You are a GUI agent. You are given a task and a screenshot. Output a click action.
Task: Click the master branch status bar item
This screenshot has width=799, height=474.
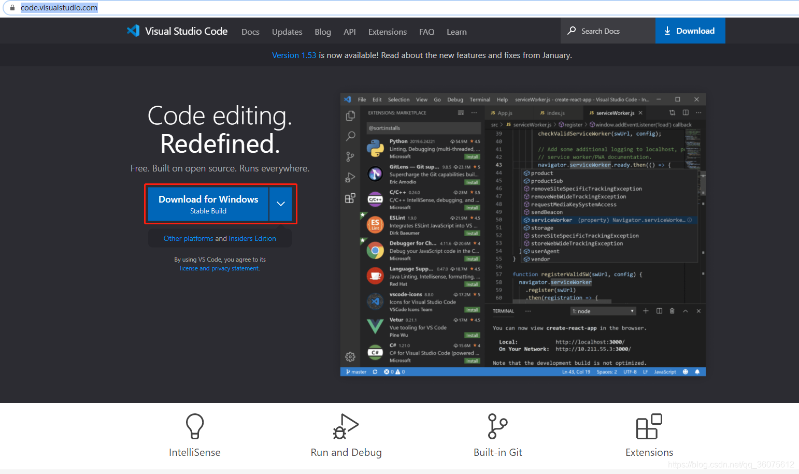click(x=356, y=372)
